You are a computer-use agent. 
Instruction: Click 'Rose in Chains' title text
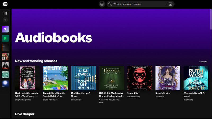[163, 93]
